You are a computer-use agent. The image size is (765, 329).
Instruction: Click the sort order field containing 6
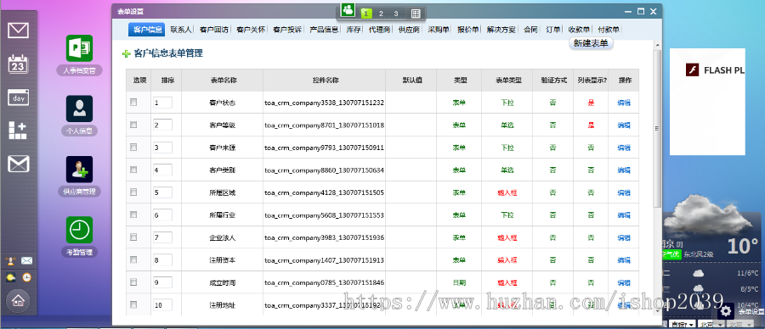pos(162,215)
